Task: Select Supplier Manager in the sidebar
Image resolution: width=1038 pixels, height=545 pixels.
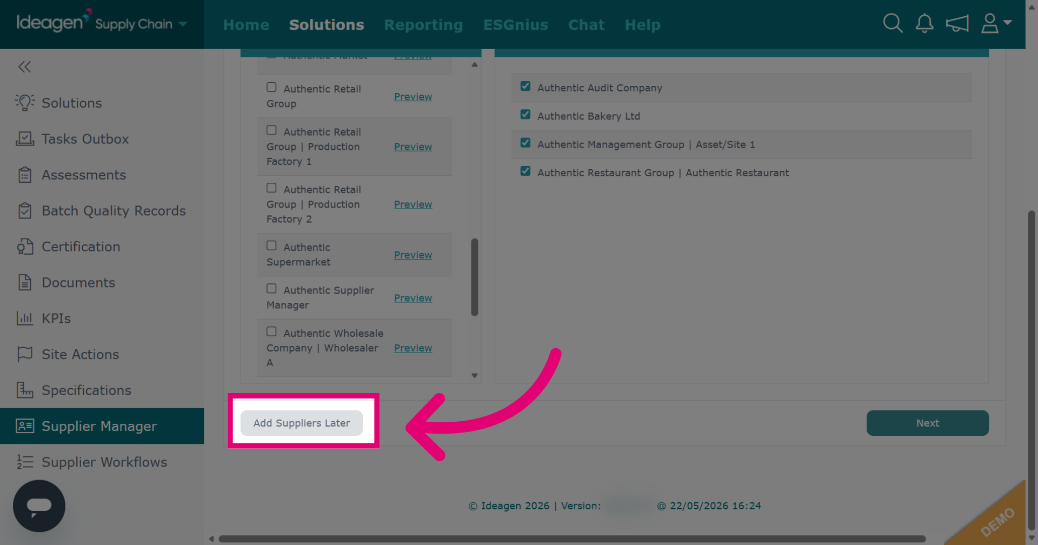Action: coord(102,426)
